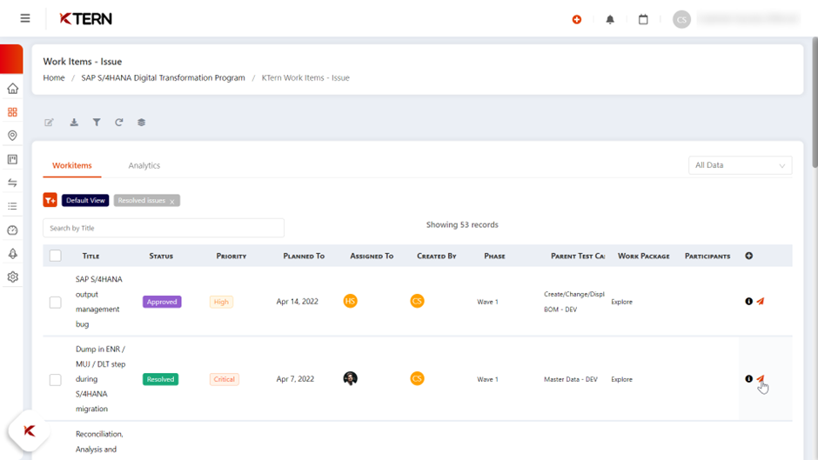Open the list sidebar icon
Image resolution: width=818 pixels, height=460 pixels.
coord(12,207)
